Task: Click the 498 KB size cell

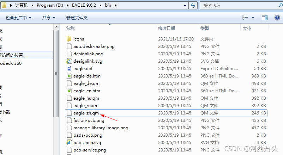Action: [259, 83]
